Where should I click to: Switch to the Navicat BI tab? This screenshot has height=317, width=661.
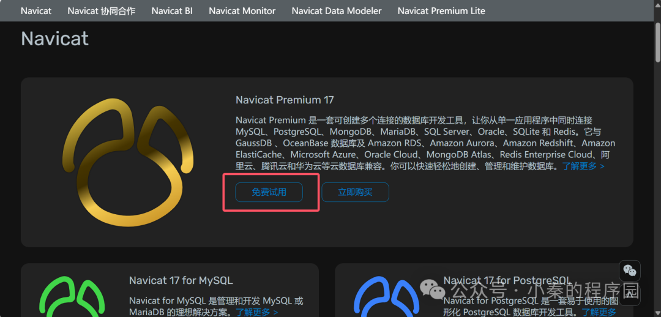(172, 11)
